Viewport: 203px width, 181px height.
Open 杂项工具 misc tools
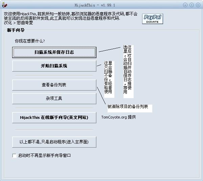click(54, 98)
